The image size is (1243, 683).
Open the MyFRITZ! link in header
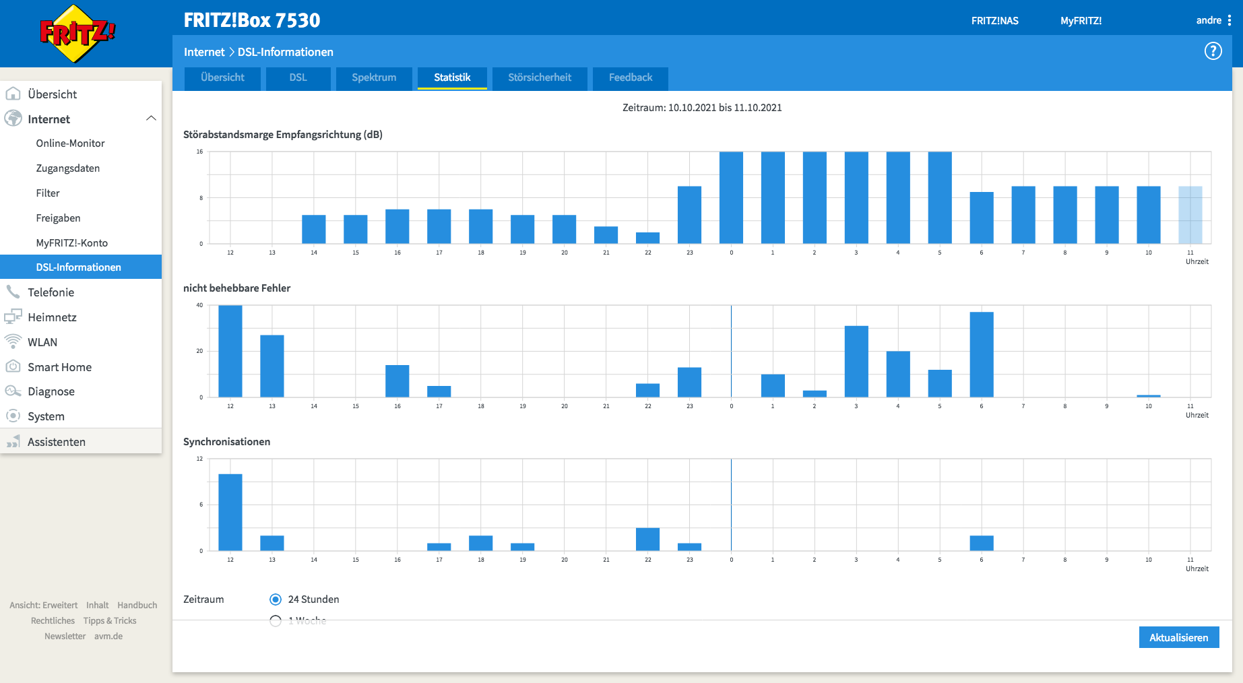[x=1081, y=21]
